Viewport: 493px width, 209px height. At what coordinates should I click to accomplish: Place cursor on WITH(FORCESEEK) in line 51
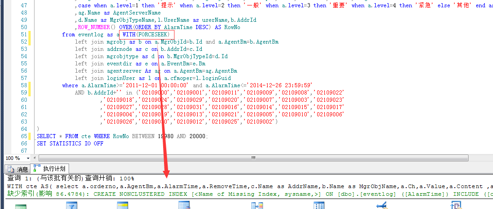[x=146, y=35]
